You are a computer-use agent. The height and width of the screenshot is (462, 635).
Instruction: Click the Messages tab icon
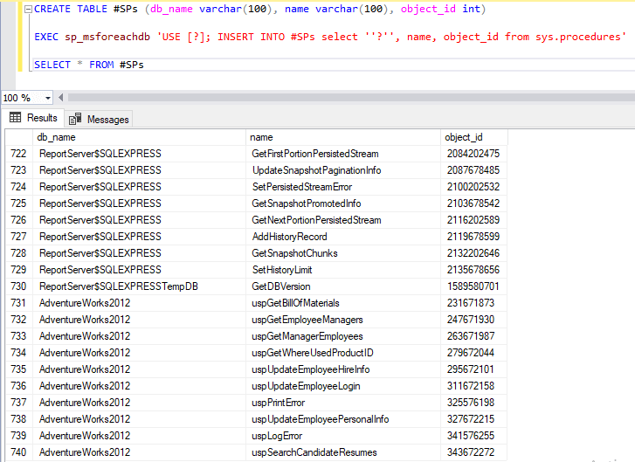[x=76, y=119]
